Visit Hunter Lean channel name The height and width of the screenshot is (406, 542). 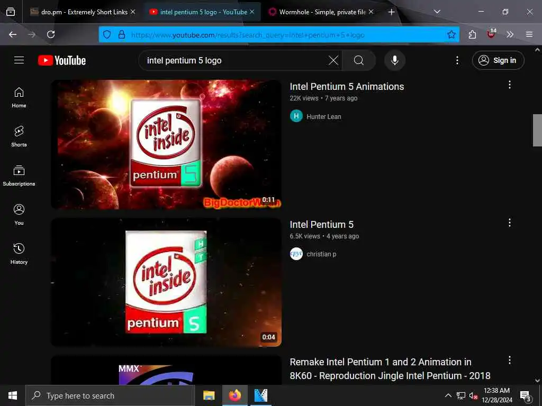323,117
